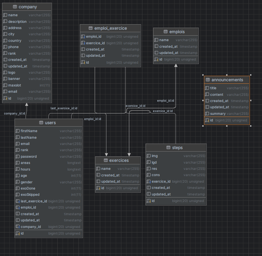The width and height of the screenshot is (262, 256).
Task: Select the emploi_exercice table header
Action: click(x=110, y=28)
